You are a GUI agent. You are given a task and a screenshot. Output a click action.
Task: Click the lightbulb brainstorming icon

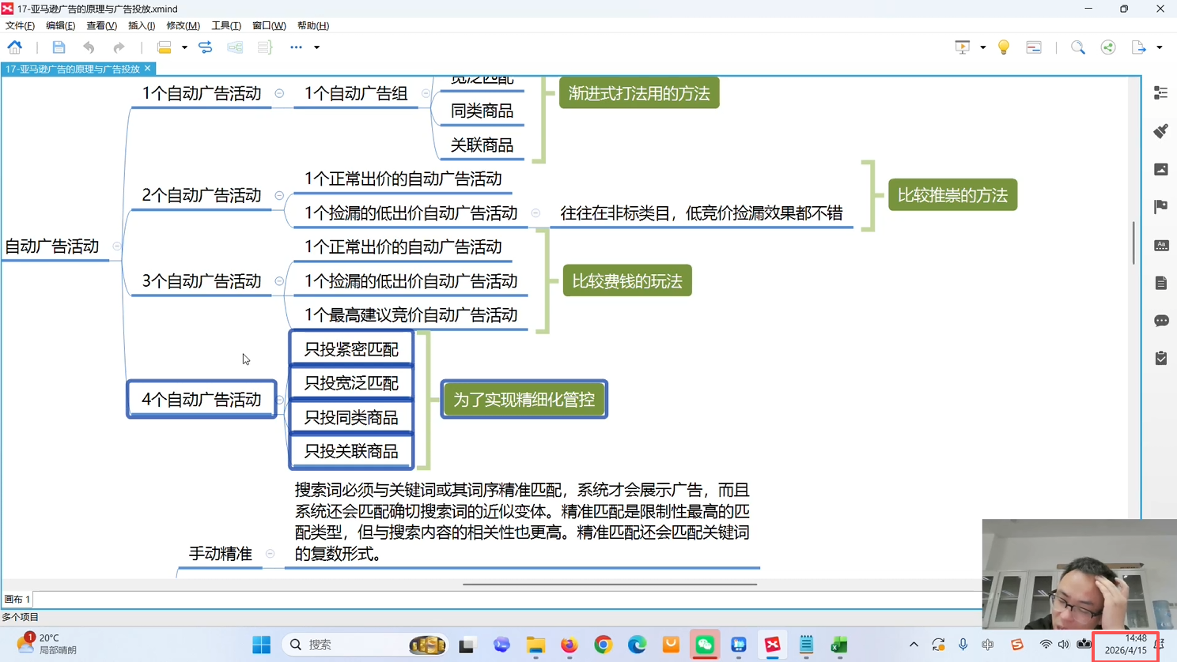point(1003,47)
